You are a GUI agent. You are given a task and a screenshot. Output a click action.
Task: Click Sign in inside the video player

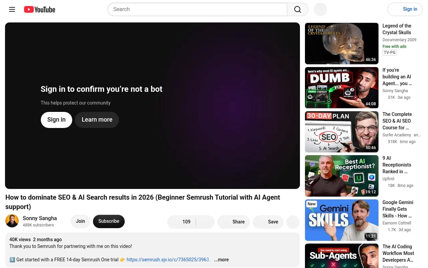(x=57, y=120)
